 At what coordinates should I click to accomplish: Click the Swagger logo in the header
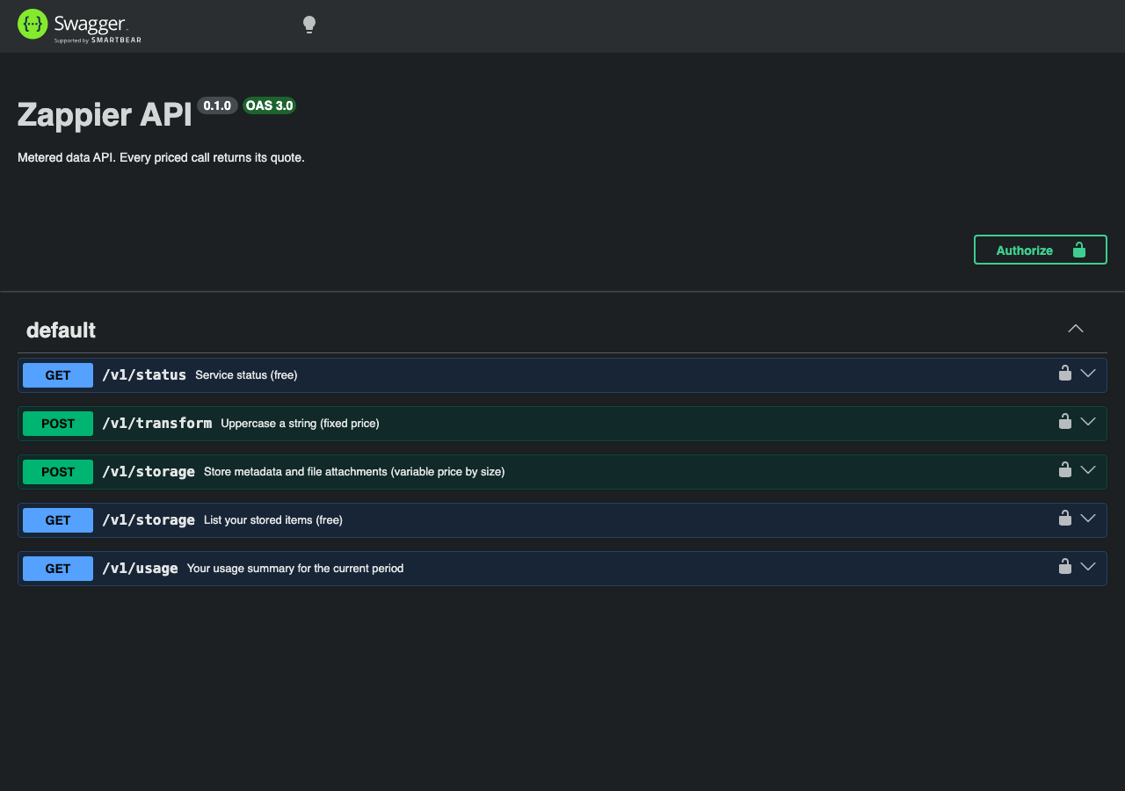[79, 25]
